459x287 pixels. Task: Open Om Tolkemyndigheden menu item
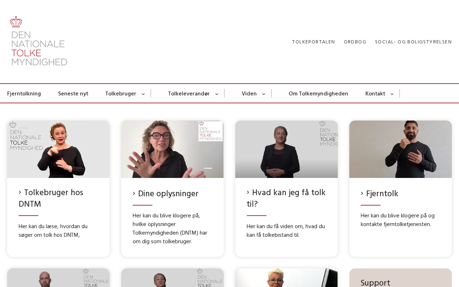click(x=318, y=94)
